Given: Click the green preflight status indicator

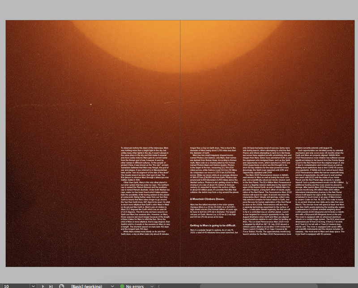Looking at the screenshot, I should click(x=122, y=286).
